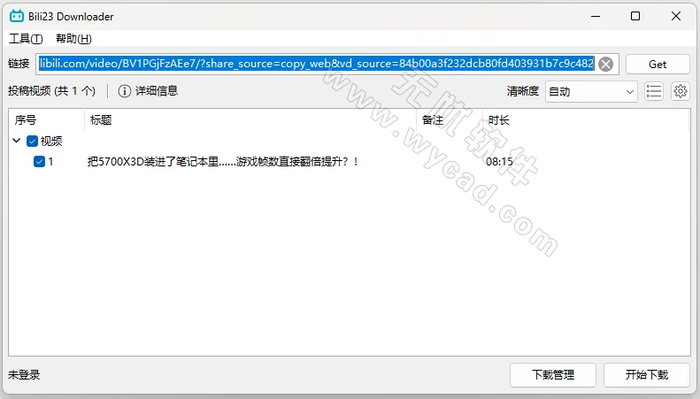Select the 5700X3D video title row

pyautogui.click(x=349, y=162)
